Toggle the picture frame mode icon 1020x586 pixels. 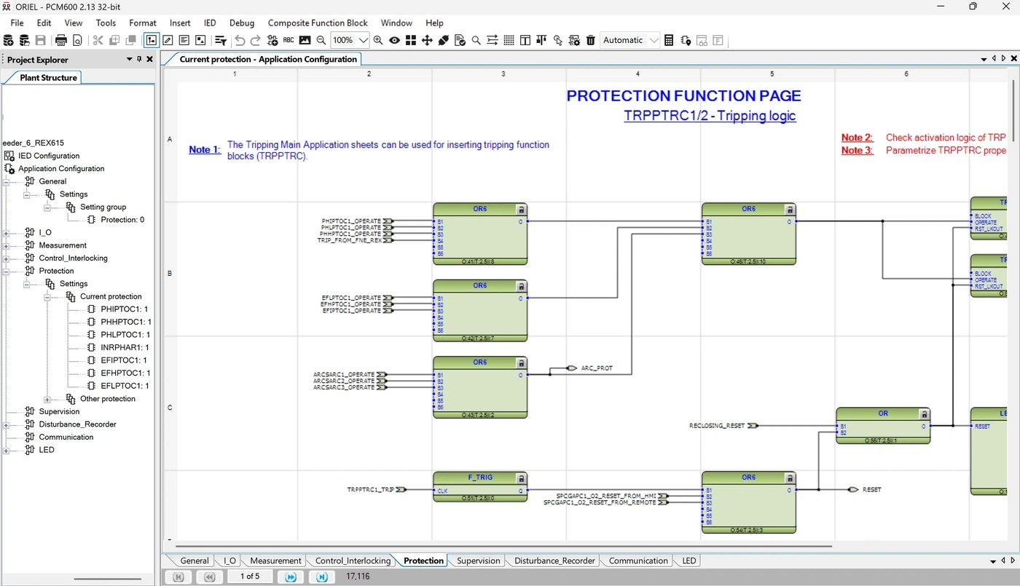pyautogui.click(x=200, y=40)
